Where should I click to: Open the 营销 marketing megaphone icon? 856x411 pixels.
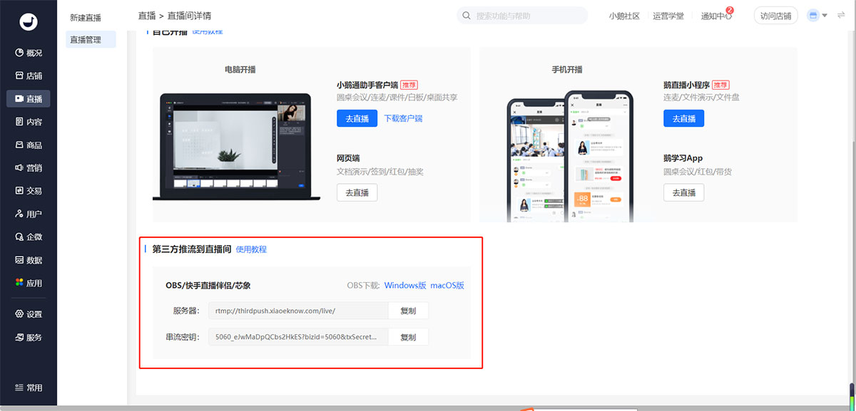(x=20, y=168)
